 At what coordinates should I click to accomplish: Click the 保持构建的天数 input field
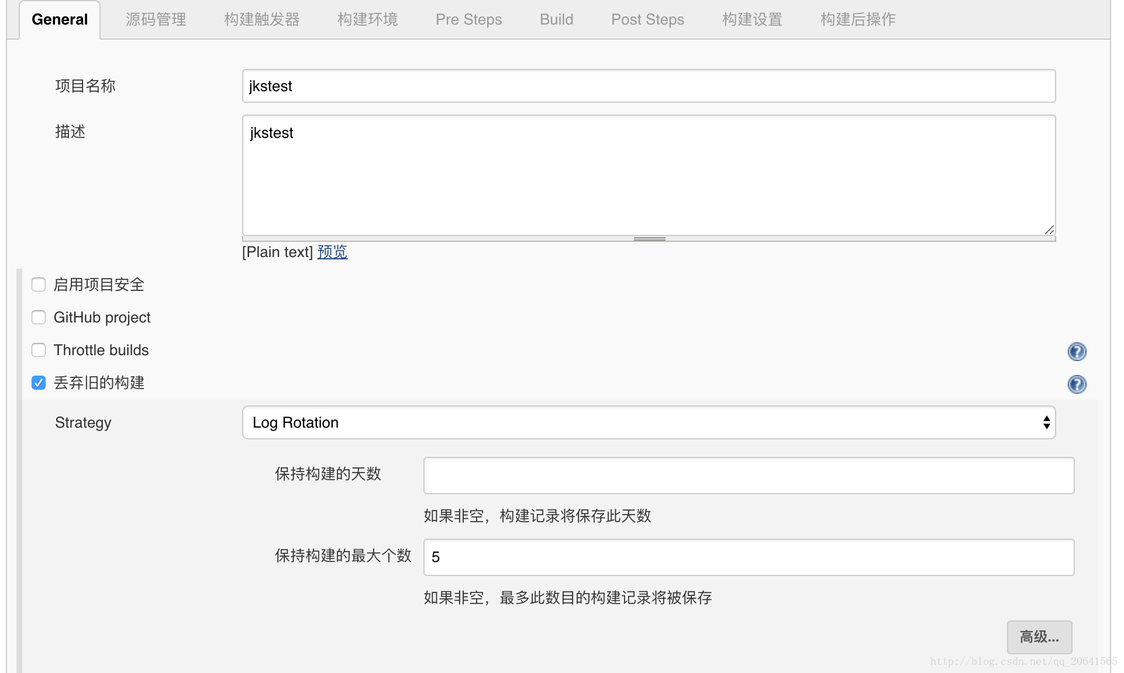(750, 474)
